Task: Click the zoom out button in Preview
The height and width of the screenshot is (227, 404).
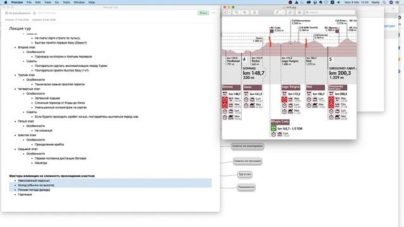Action: (237, 13)
